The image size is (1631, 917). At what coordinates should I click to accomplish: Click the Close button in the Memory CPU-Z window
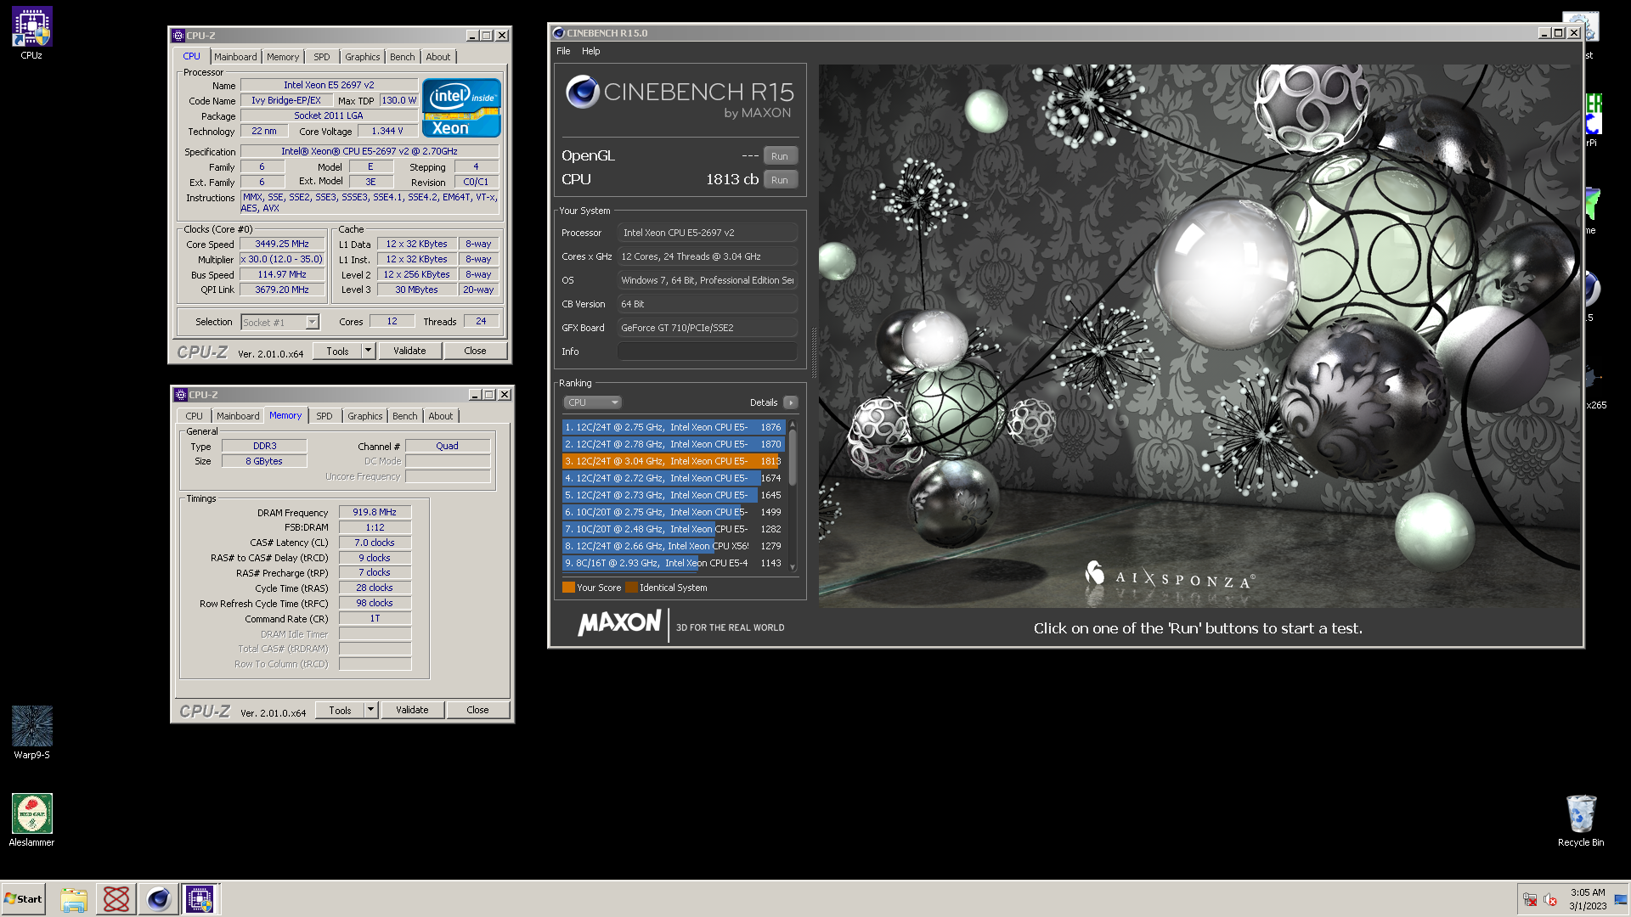[x=477, y=710]
